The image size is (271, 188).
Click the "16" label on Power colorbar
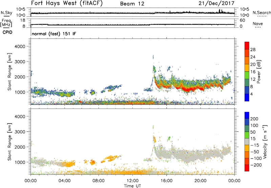253,72
